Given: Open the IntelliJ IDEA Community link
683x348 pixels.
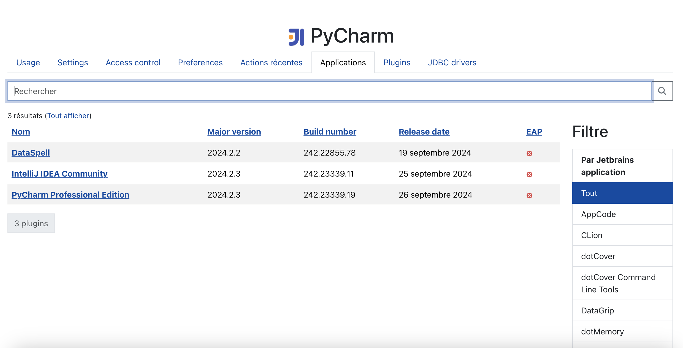Looking at the screenshot, I should tap(59, 173).
